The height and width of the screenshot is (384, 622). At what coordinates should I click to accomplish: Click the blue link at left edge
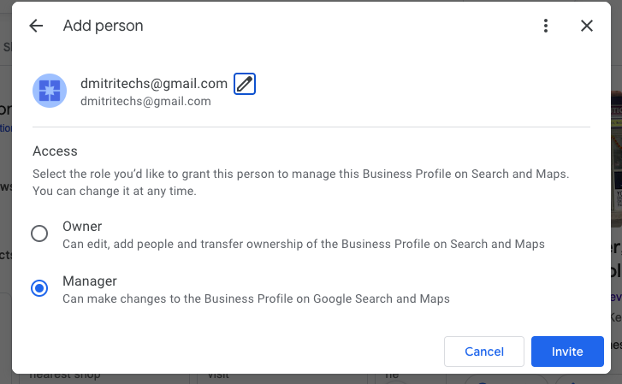coord(4,128)
